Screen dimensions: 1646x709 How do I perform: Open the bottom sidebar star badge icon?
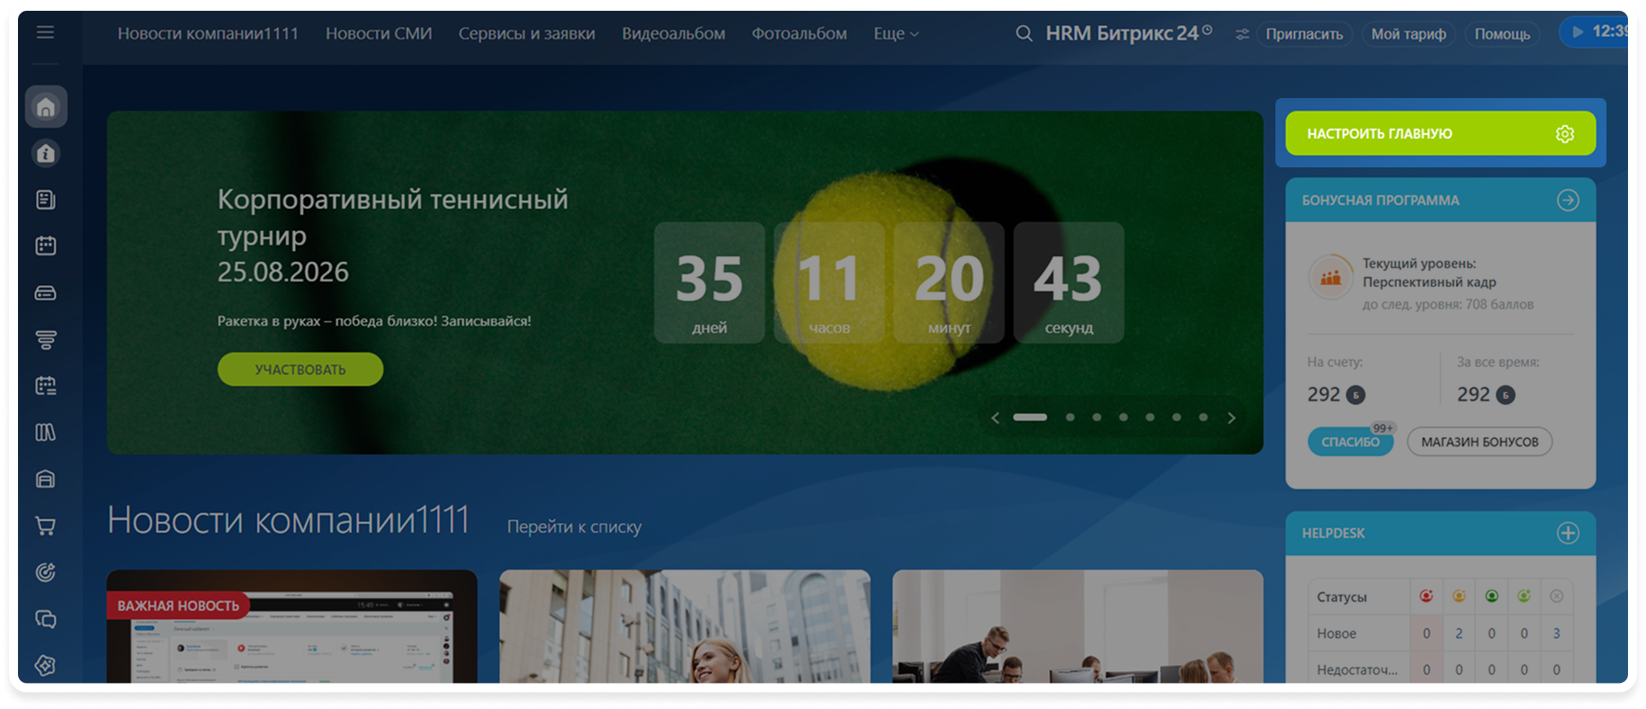pyautogui.click(x=46, y=665)
